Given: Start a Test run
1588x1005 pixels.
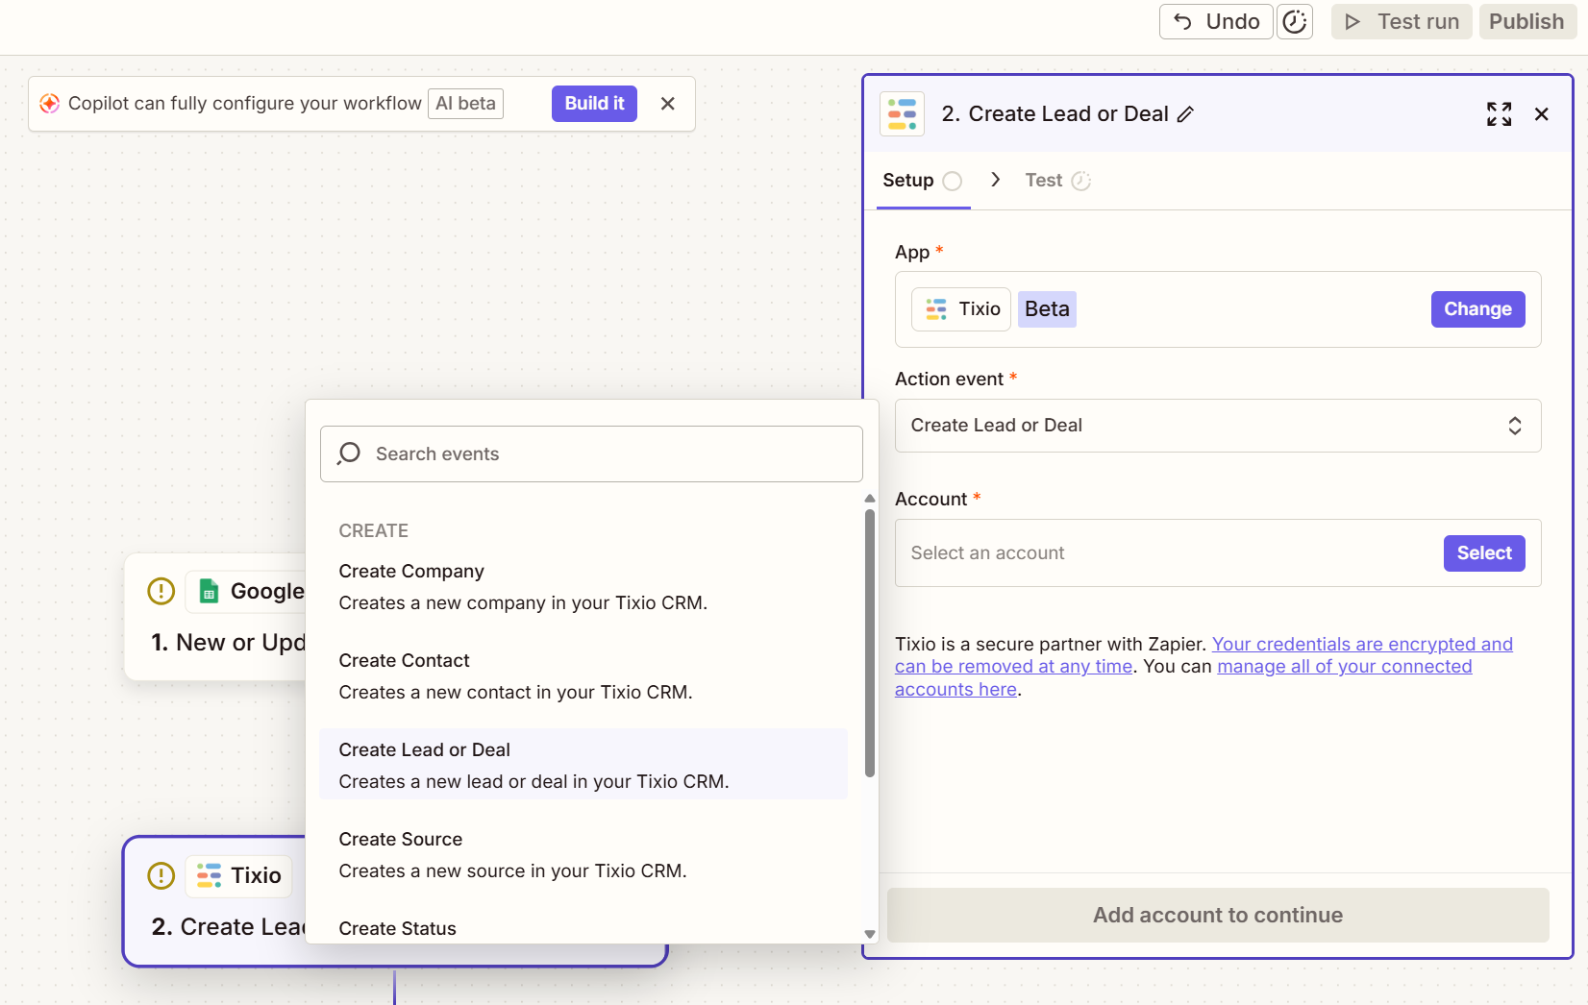Looking at the screenshot, I should (1402, 21).
